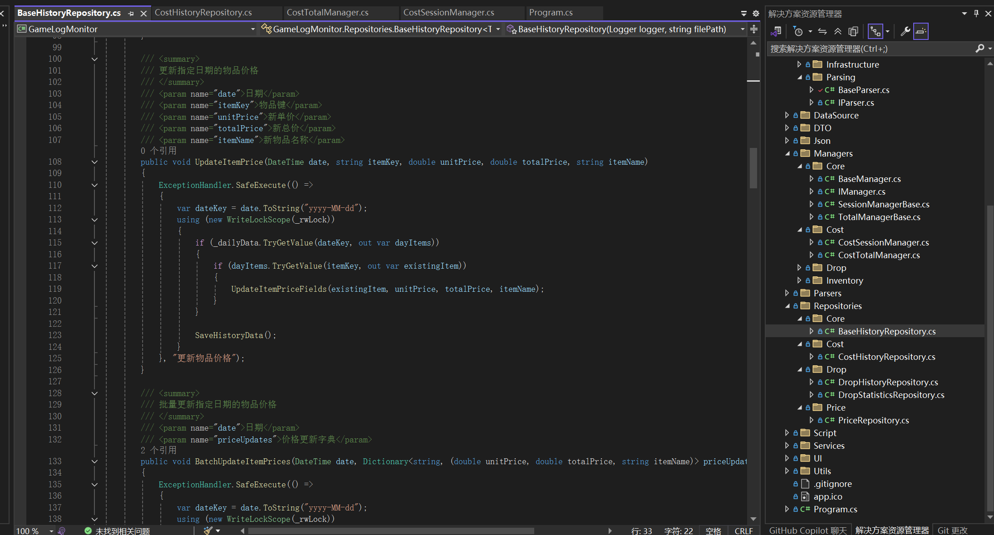The image size is (994, 535).
Task: Open PriceRepository.cs from the tree
Action: (873, 420)
